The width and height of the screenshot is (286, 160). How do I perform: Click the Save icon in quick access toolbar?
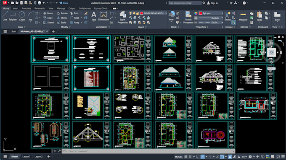coord(21,3)
